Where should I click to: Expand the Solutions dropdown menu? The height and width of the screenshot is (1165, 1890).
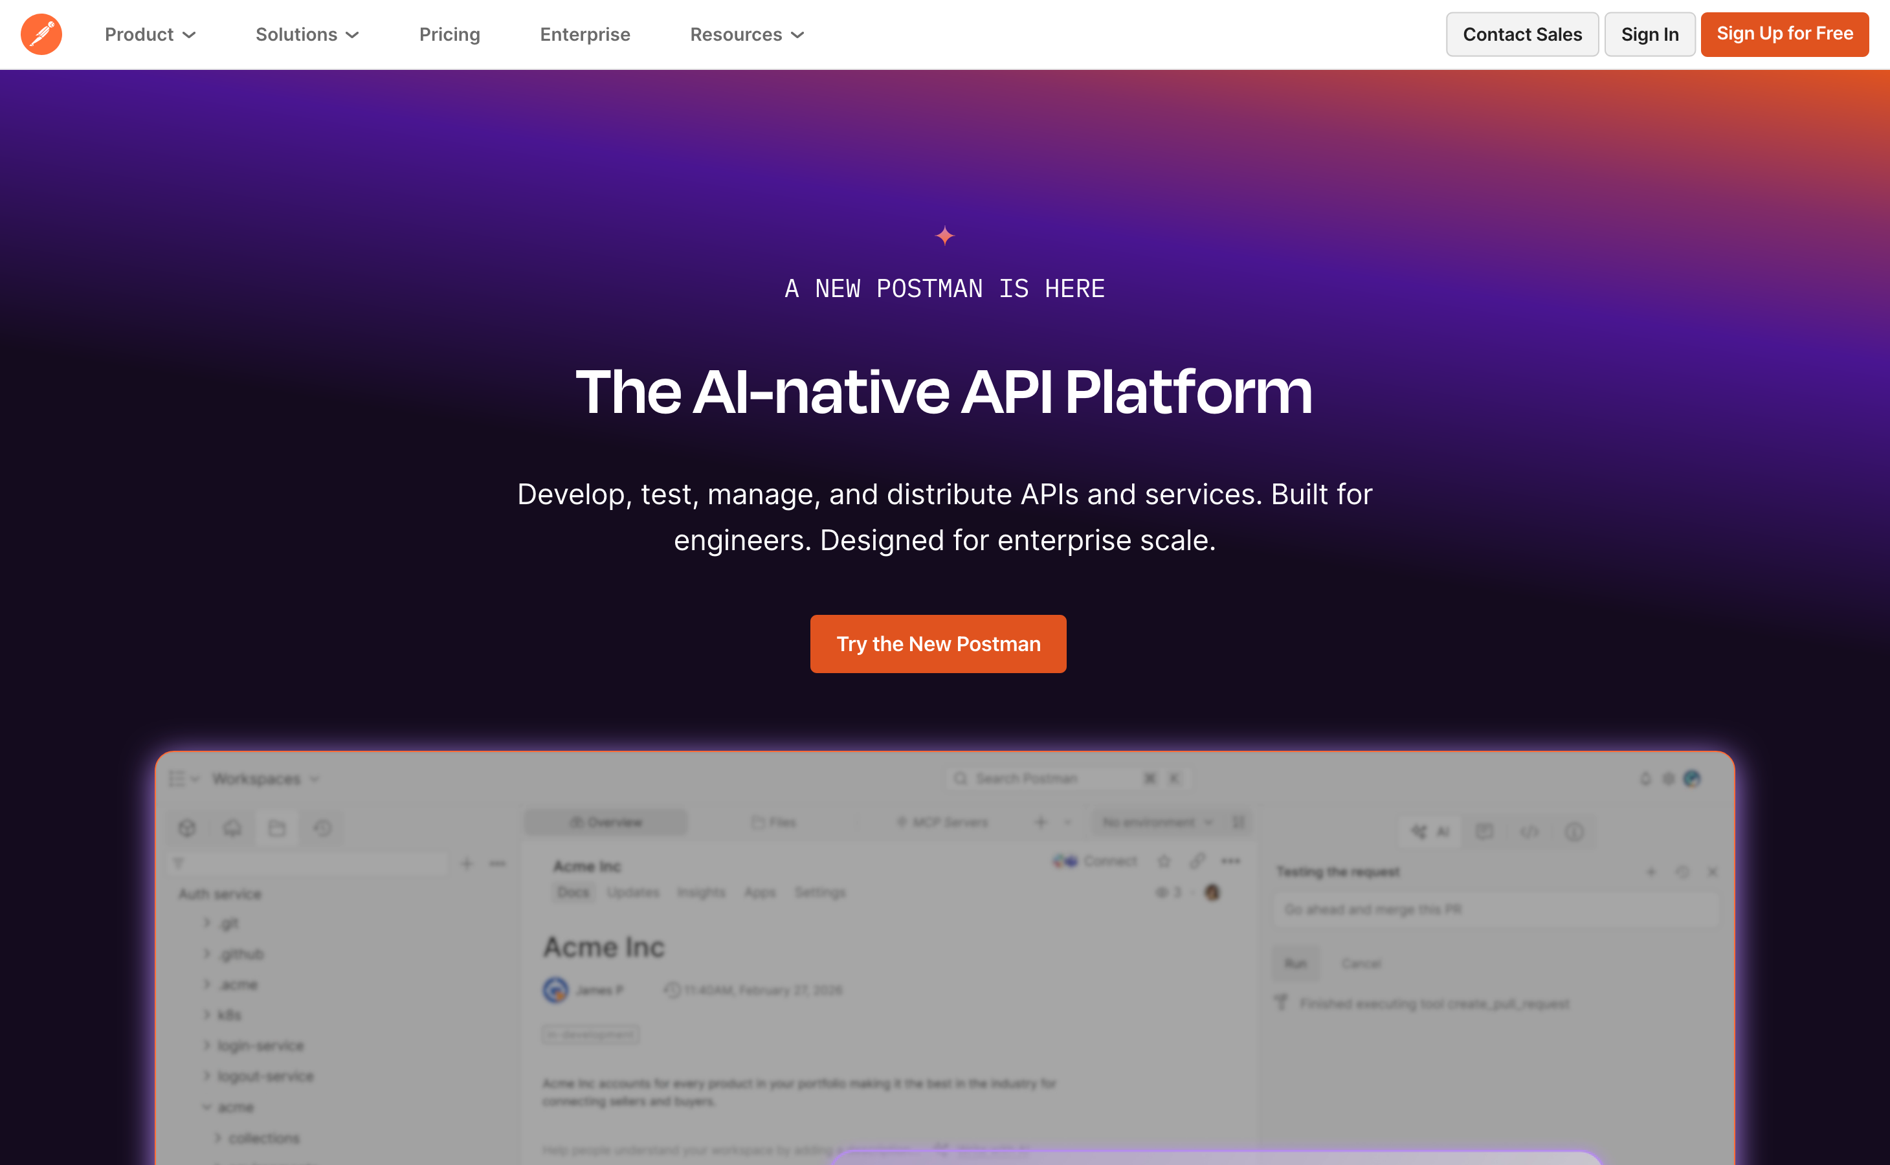click(x=307, y=35)
